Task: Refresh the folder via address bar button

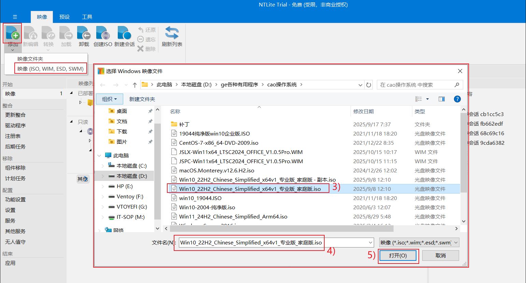Action: pos(369,85)
